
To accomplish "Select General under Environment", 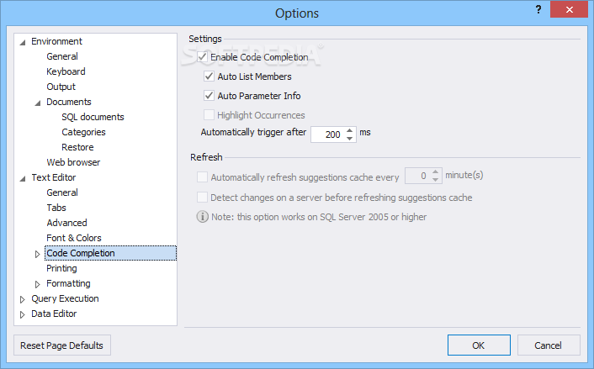I will click(x=62, y=56).
